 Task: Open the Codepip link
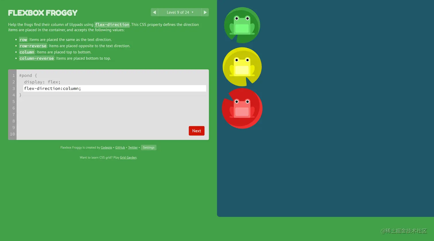(106, 147)
